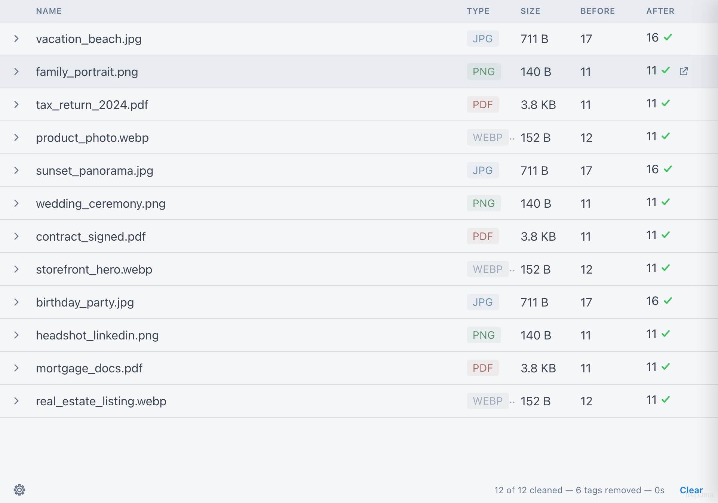The height and width of the screenshot is (503, 718).
Task: Click PDF type badge for tax_return_2024.pdf
Action: point(482,104)
